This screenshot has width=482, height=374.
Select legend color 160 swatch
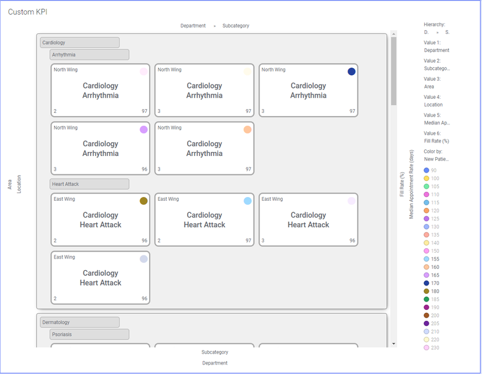pyautogui.click(x=426, y=267)
